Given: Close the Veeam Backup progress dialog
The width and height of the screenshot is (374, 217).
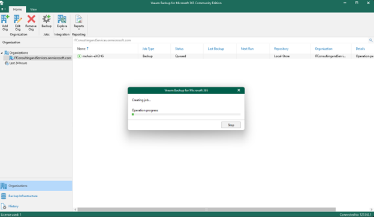Looking at the screenshot, I should click(x=239, y=90).
